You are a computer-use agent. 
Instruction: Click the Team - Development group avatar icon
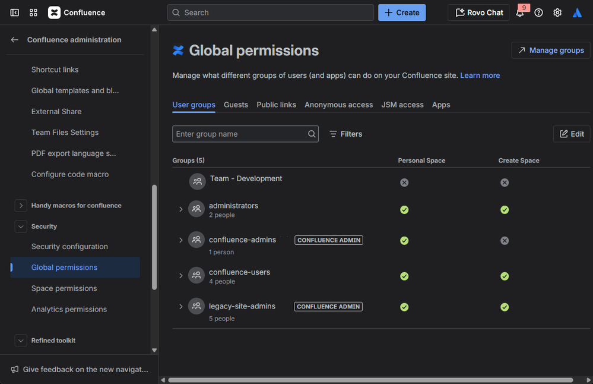[x=198, y=181]
